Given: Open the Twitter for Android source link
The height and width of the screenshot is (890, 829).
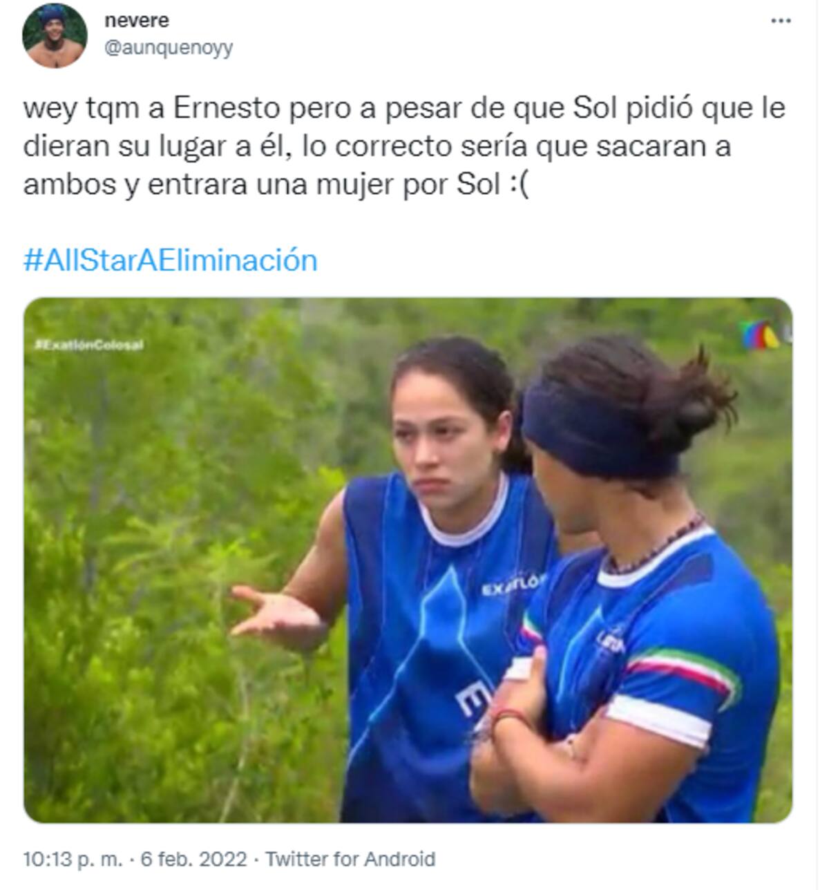Looking at the screenshot, I should [351, 859].
